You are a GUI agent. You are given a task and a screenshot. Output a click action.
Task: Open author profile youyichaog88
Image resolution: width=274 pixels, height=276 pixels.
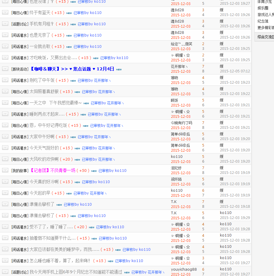click(x=184, y=269)
